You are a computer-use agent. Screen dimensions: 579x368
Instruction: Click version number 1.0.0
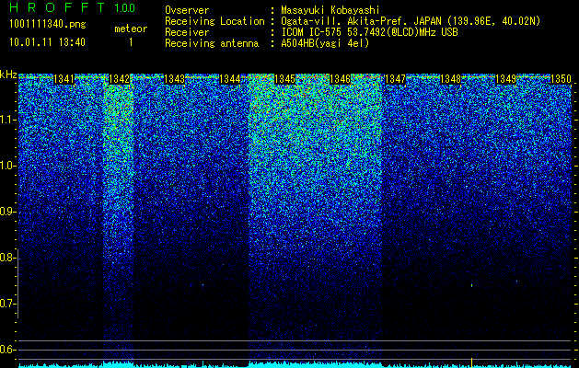(124, 8)
